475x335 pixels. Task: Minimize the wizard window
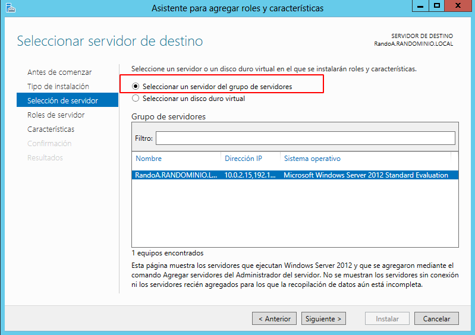(420, 6)
